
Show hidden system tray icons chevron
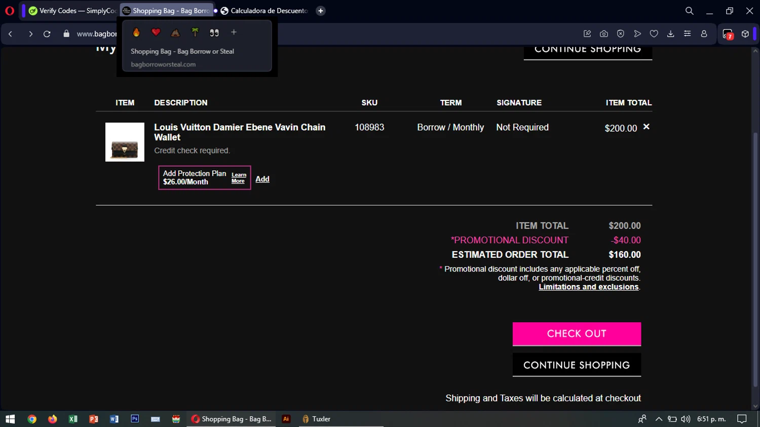coord(659,419)
